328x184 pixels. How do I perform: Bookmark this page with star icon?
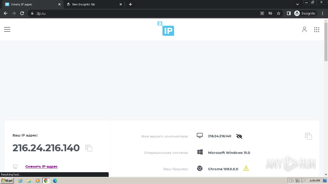[279, 13]
